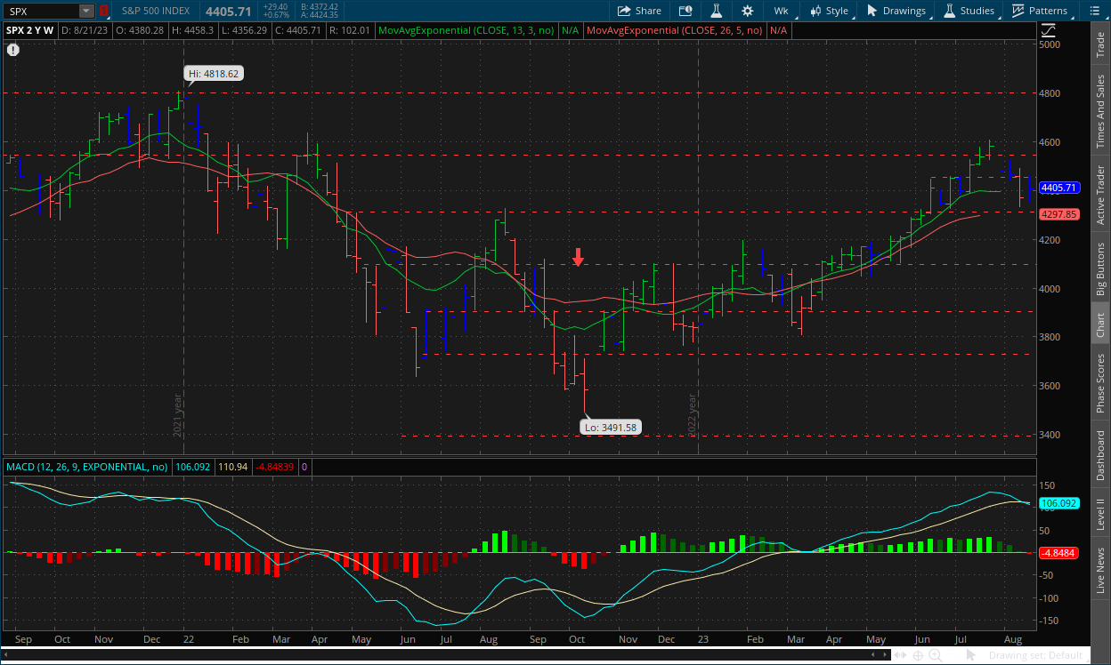Open the Patterns dropdown menu
Image resolution: width=1111 pixels, height=665 pixels.
(x=1039, y=11)
